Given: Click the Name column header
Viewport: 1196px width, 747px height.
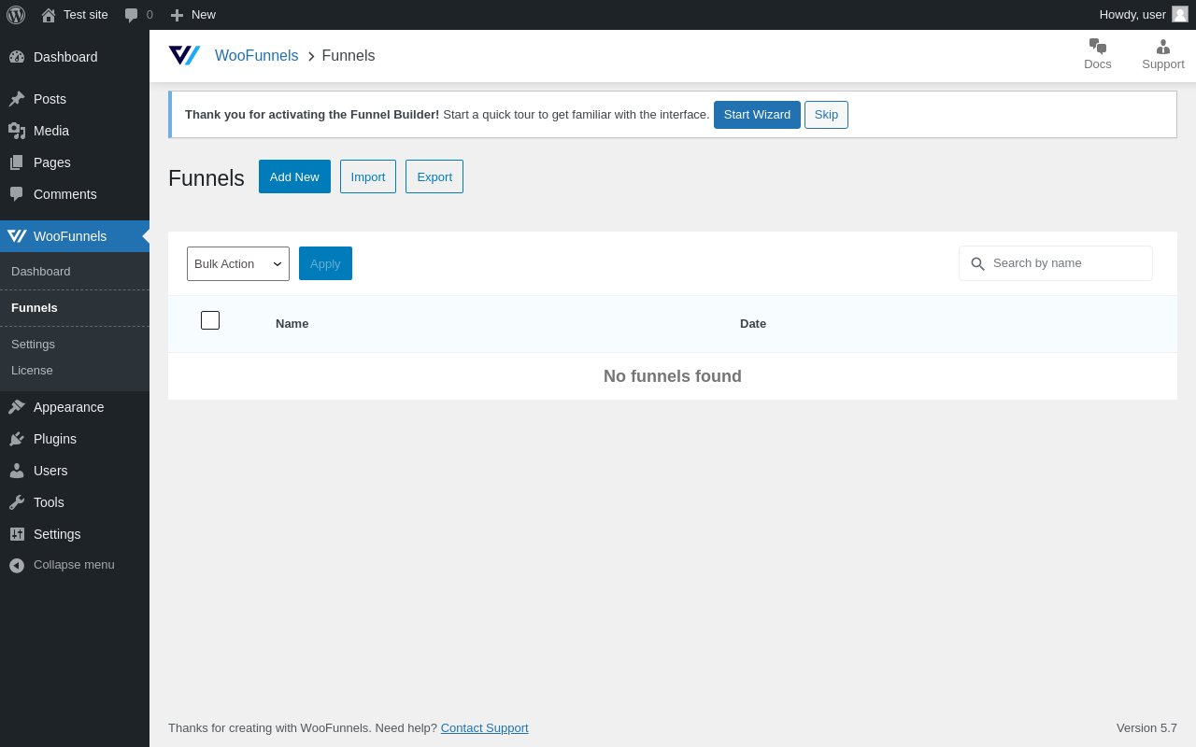Looking at the screenshot, I should (292, 324).
